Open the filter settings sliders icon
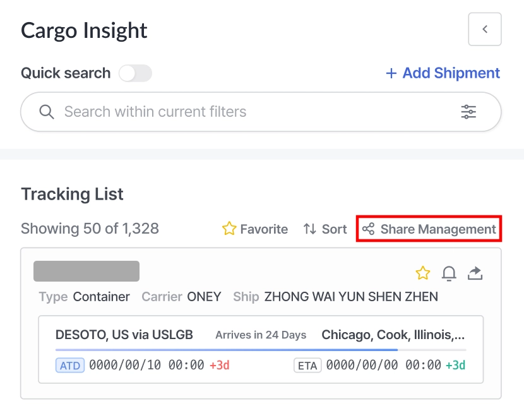524x406 pixels. (468, 112)
